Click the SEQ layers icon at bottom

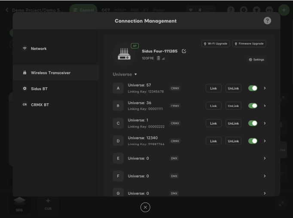19,201
